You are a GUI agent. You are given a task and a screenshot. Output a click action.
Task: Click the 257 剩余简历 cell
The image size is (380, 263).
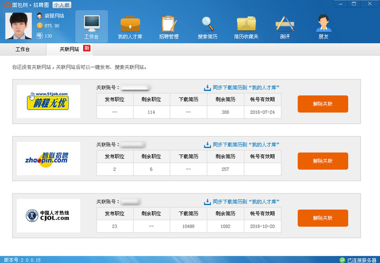(225, 169)
